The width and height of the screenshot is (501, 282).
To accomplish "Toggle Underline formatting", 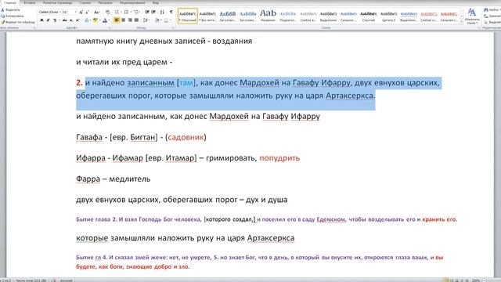I will 55,20.
